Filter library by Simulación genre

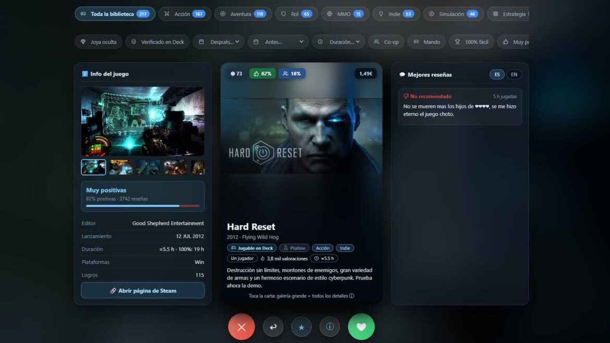click(x=453, y=14)
